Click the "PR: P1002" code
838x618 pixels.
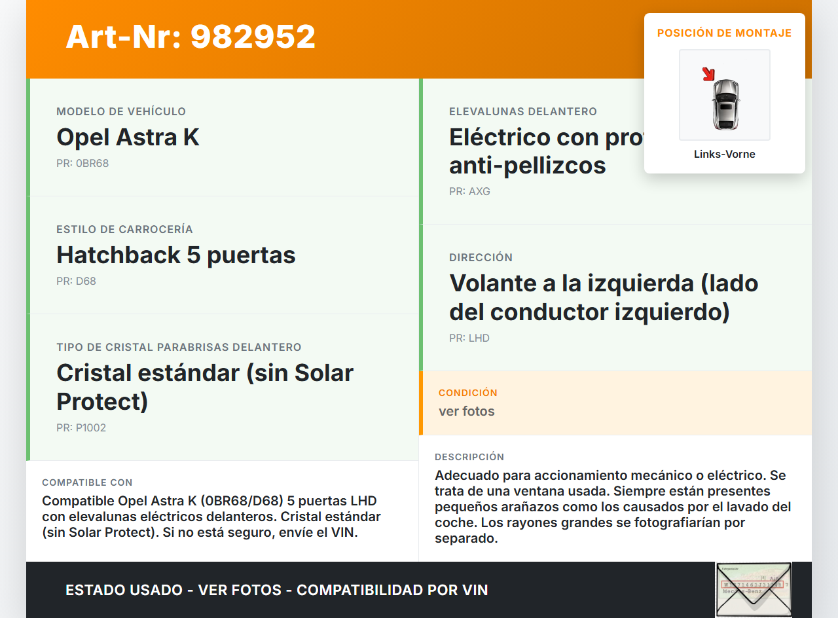pos(81,428)
